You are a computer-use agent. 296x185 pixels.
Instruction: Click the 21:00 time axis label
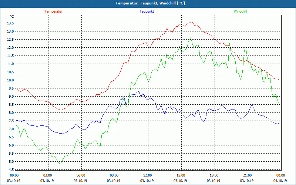pyautogui.click(x=247, y=175)
